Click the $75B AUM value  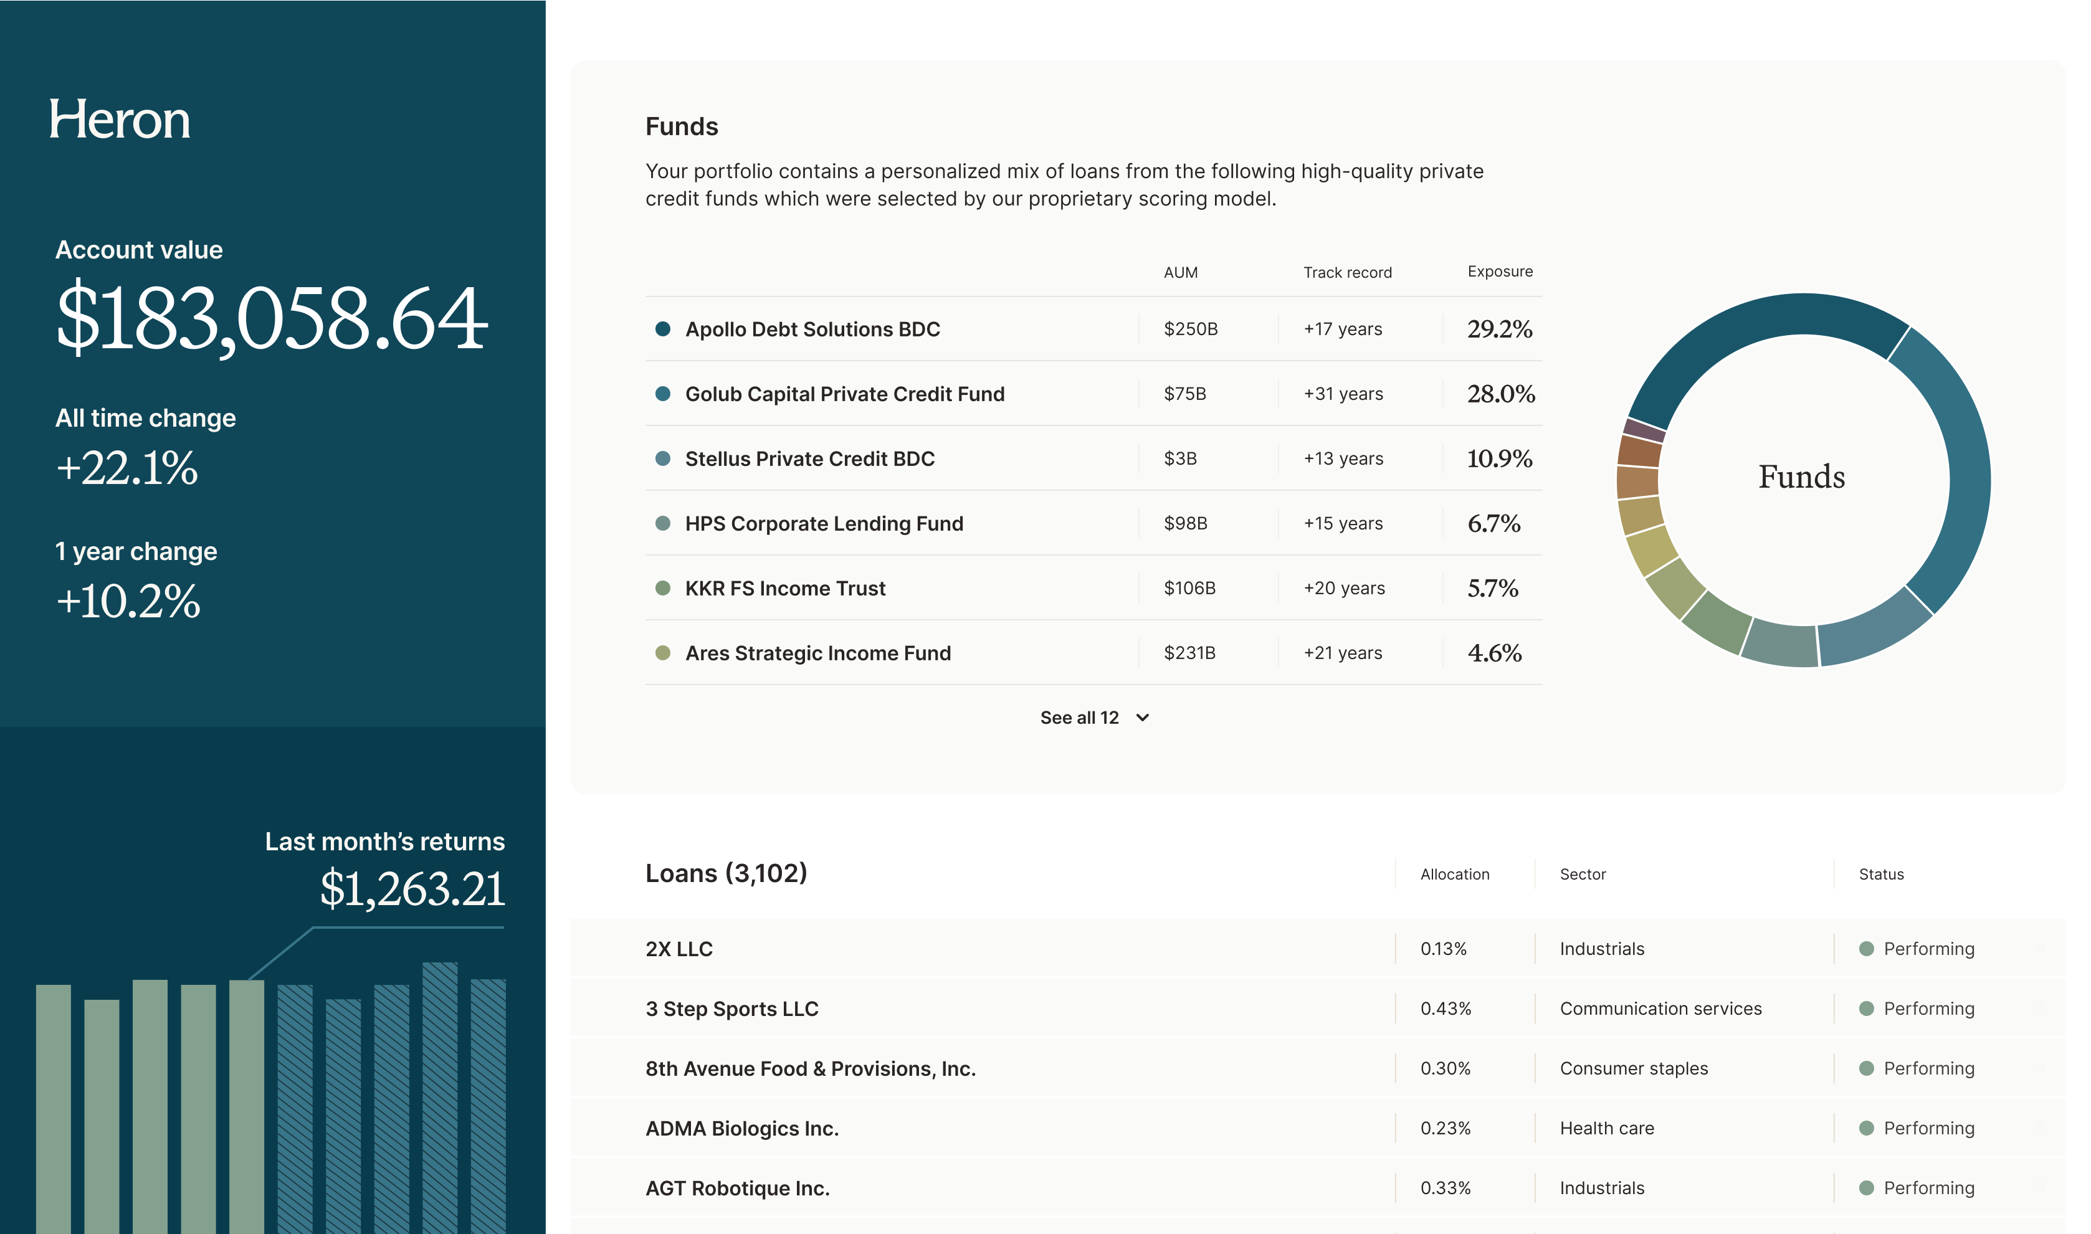click(1184, 394)
